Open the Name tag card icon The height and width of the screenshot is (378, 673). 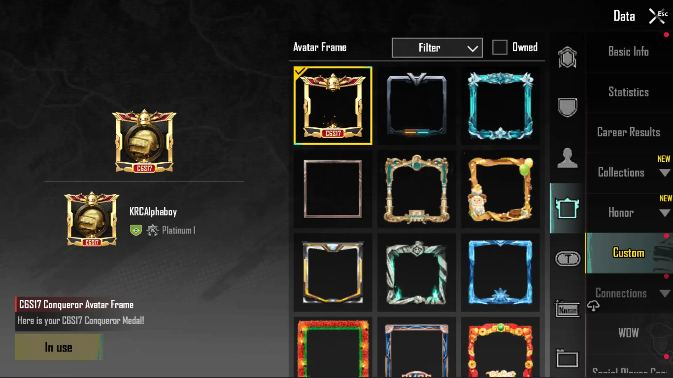coord(567,309)
